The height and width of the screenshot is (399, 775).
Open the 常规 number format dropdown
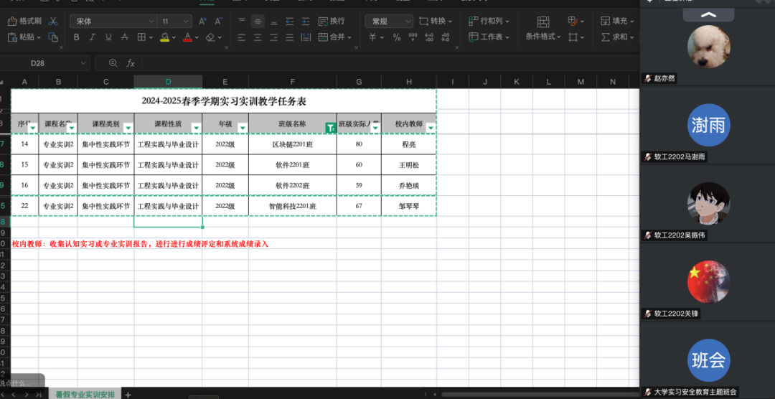(408, 22)
